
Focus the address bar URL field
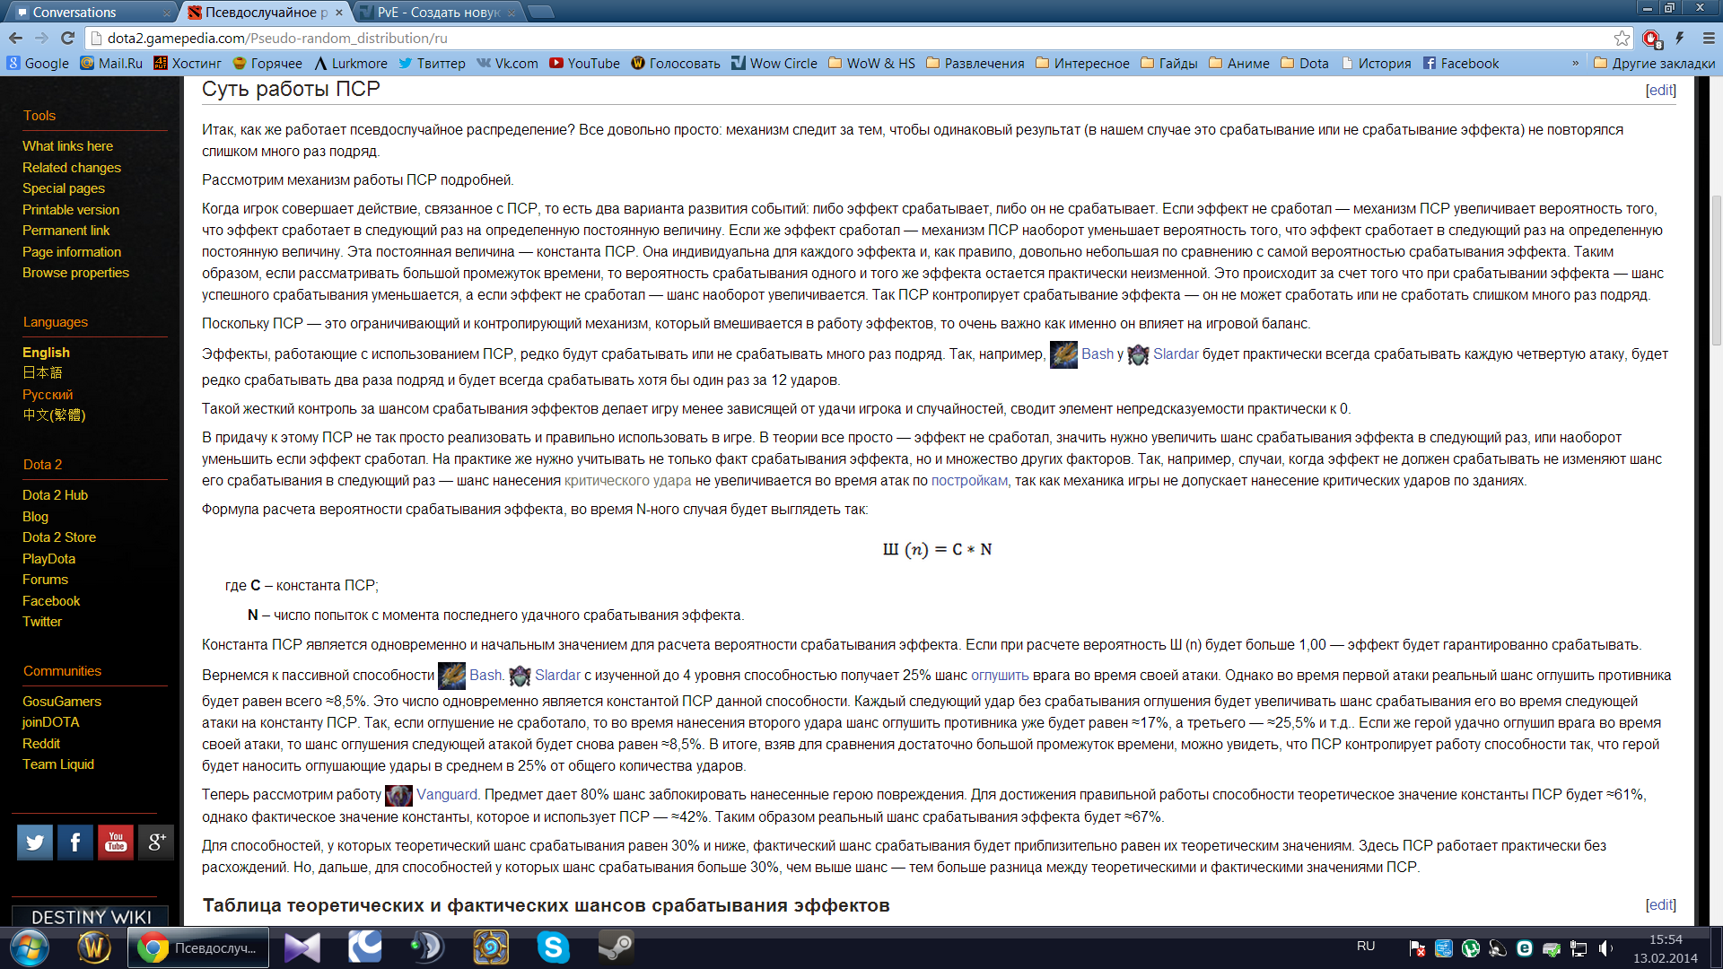(x=848, y=39)
